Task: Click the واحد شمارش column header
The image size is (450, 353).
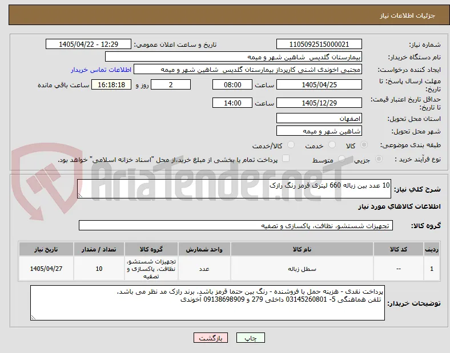Action: pyautogui.click(x=204, y=249)
